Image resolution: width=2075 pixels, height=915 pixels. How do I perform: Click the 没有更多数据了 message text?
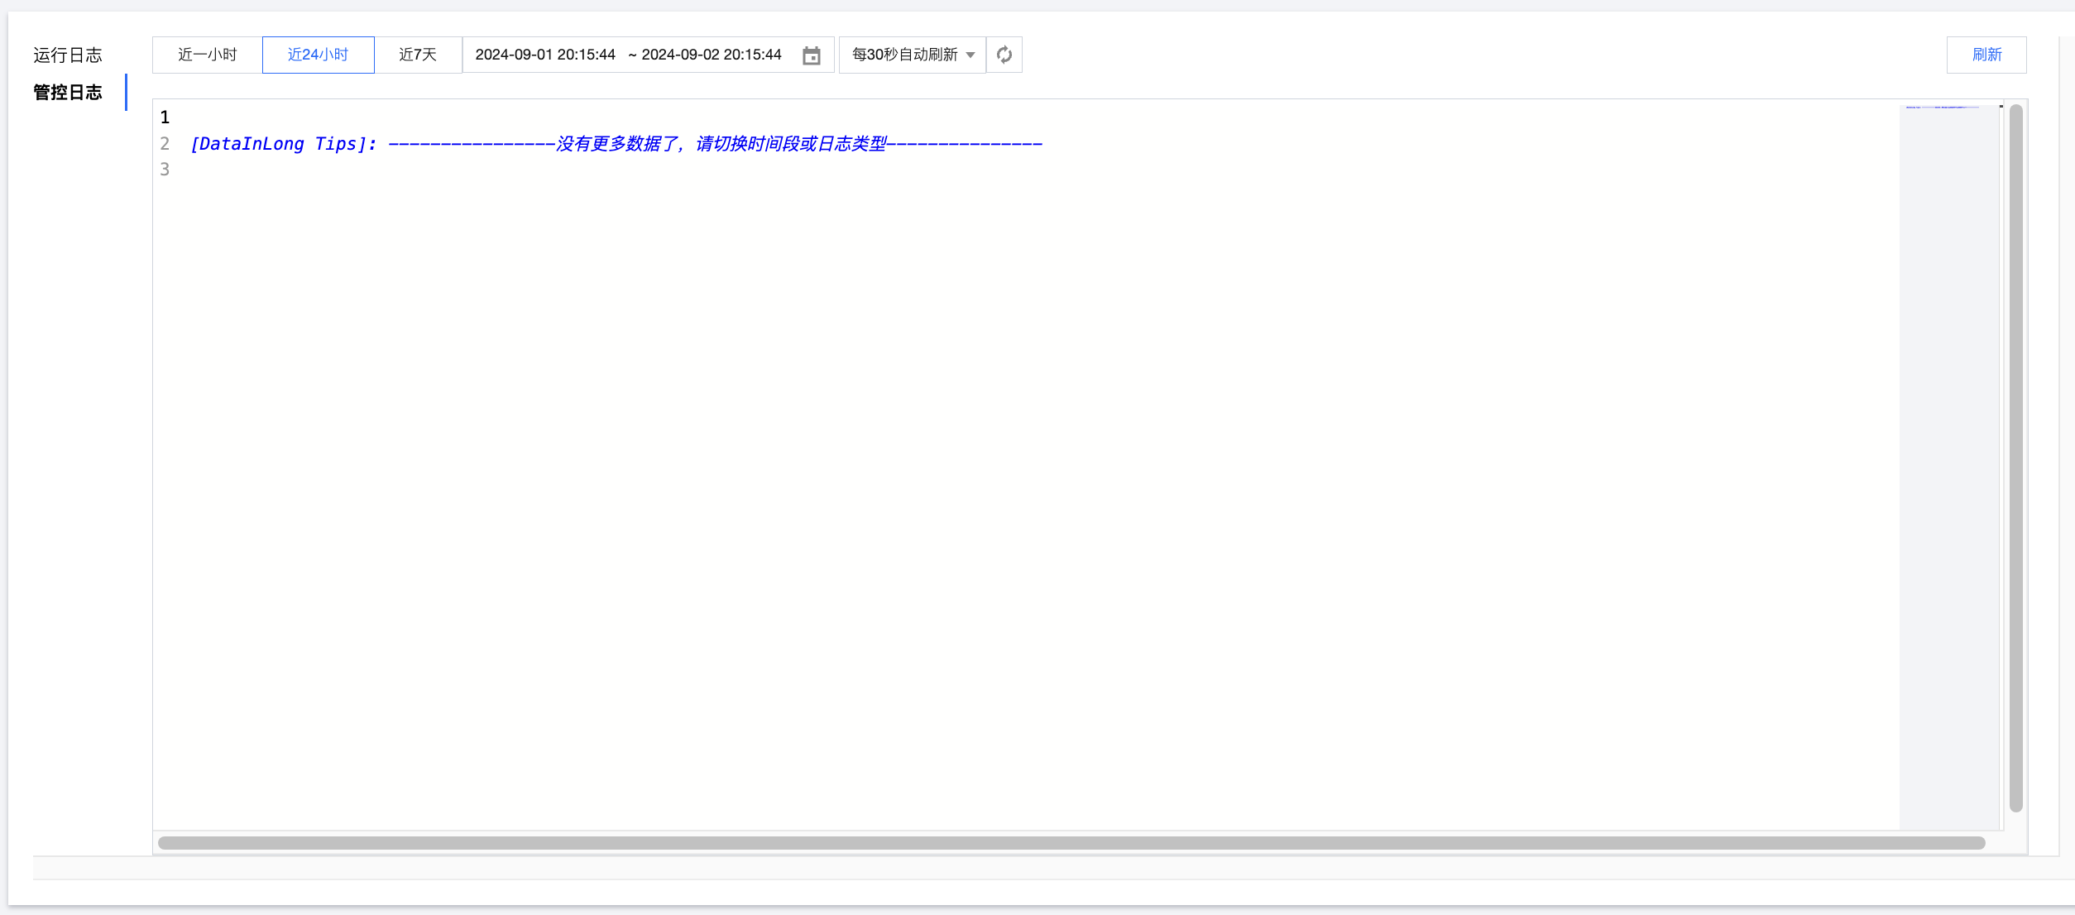coord(619,144)
